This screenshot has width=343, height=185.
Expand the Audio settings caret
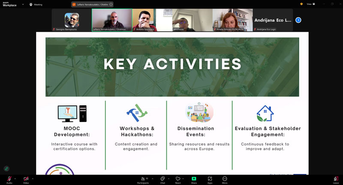15,178
